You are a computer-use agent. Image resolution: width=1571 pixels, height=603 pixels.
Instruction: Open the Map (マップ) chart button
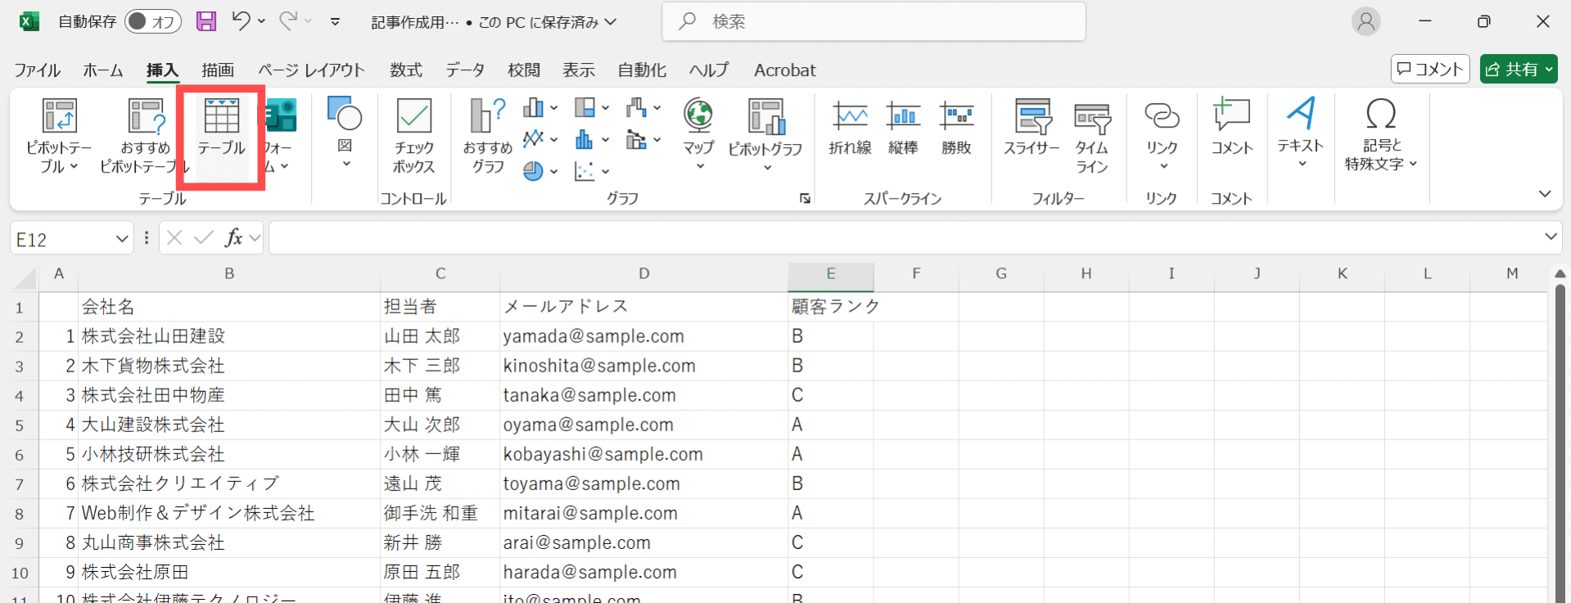pyautogui.click(x=698, y=133)
